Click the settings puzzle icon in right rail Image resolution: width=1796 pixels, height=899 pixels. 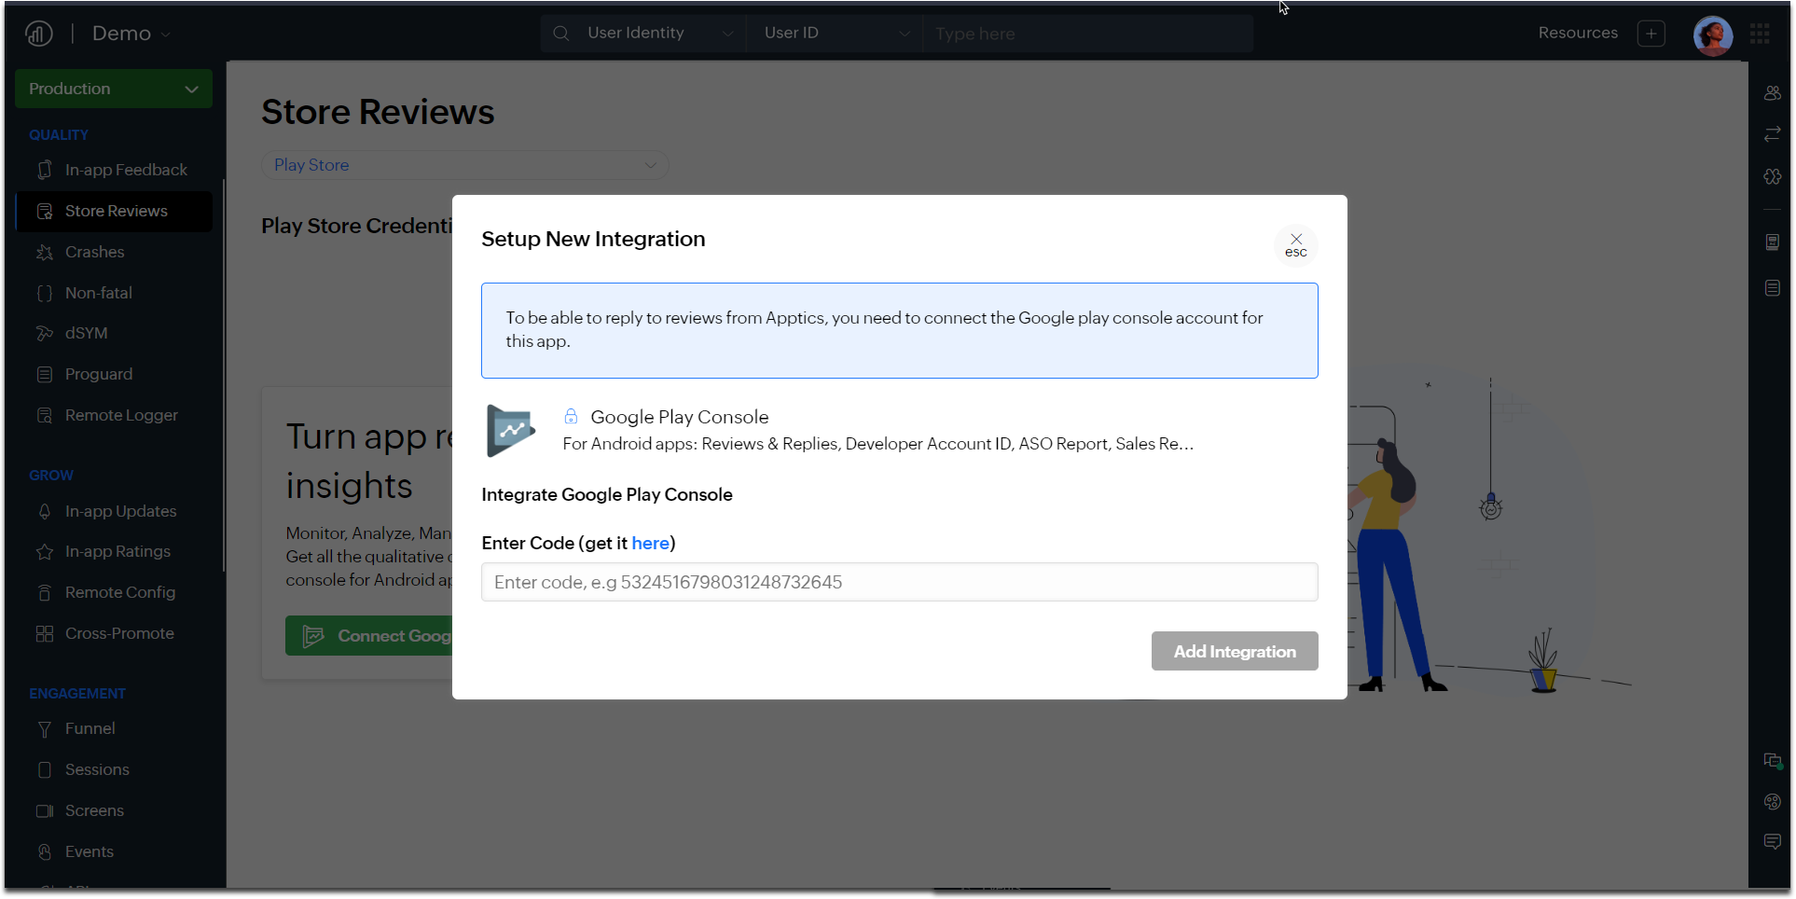point(1772,176)
